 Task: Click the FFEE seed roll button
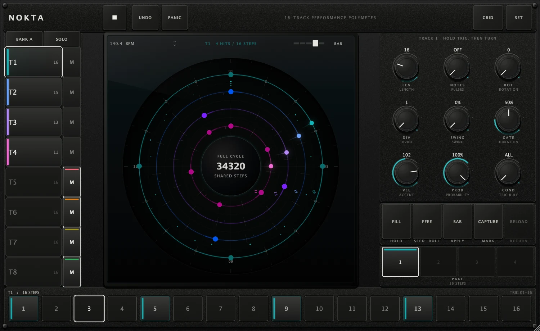coord(427,222)
